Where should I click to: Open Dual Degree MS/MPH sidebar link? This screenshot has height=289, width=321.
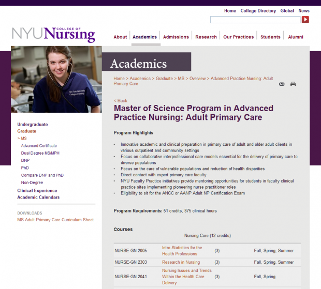tap(40, 153)
